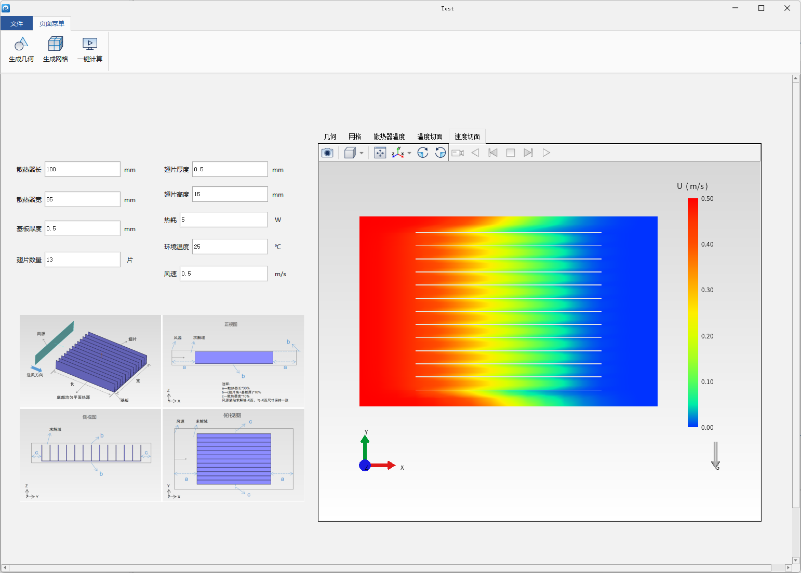Open the 文件 menu
The image size is (801, 573).
[x=17, y=23]
